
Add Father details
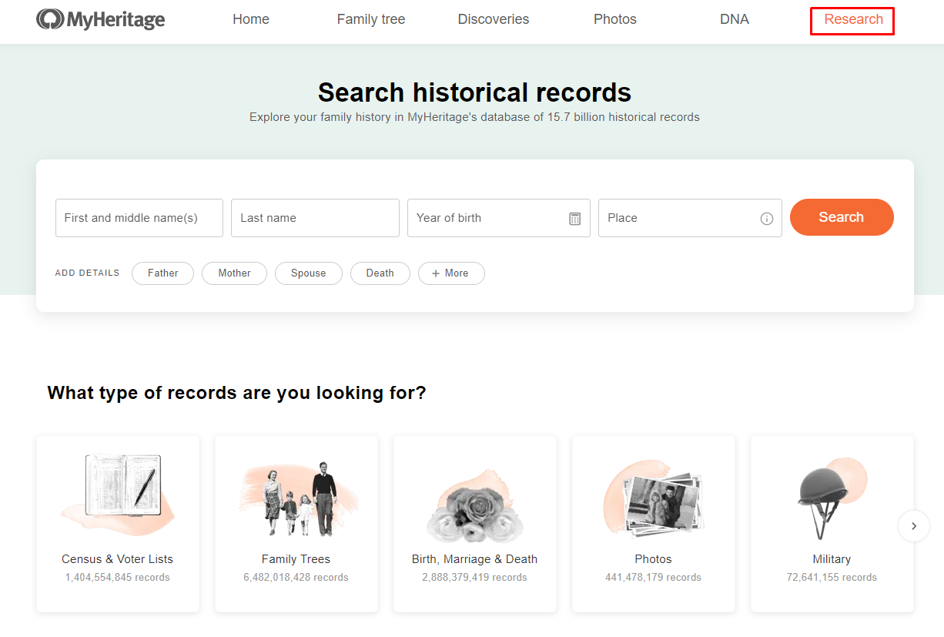[162, 273]
